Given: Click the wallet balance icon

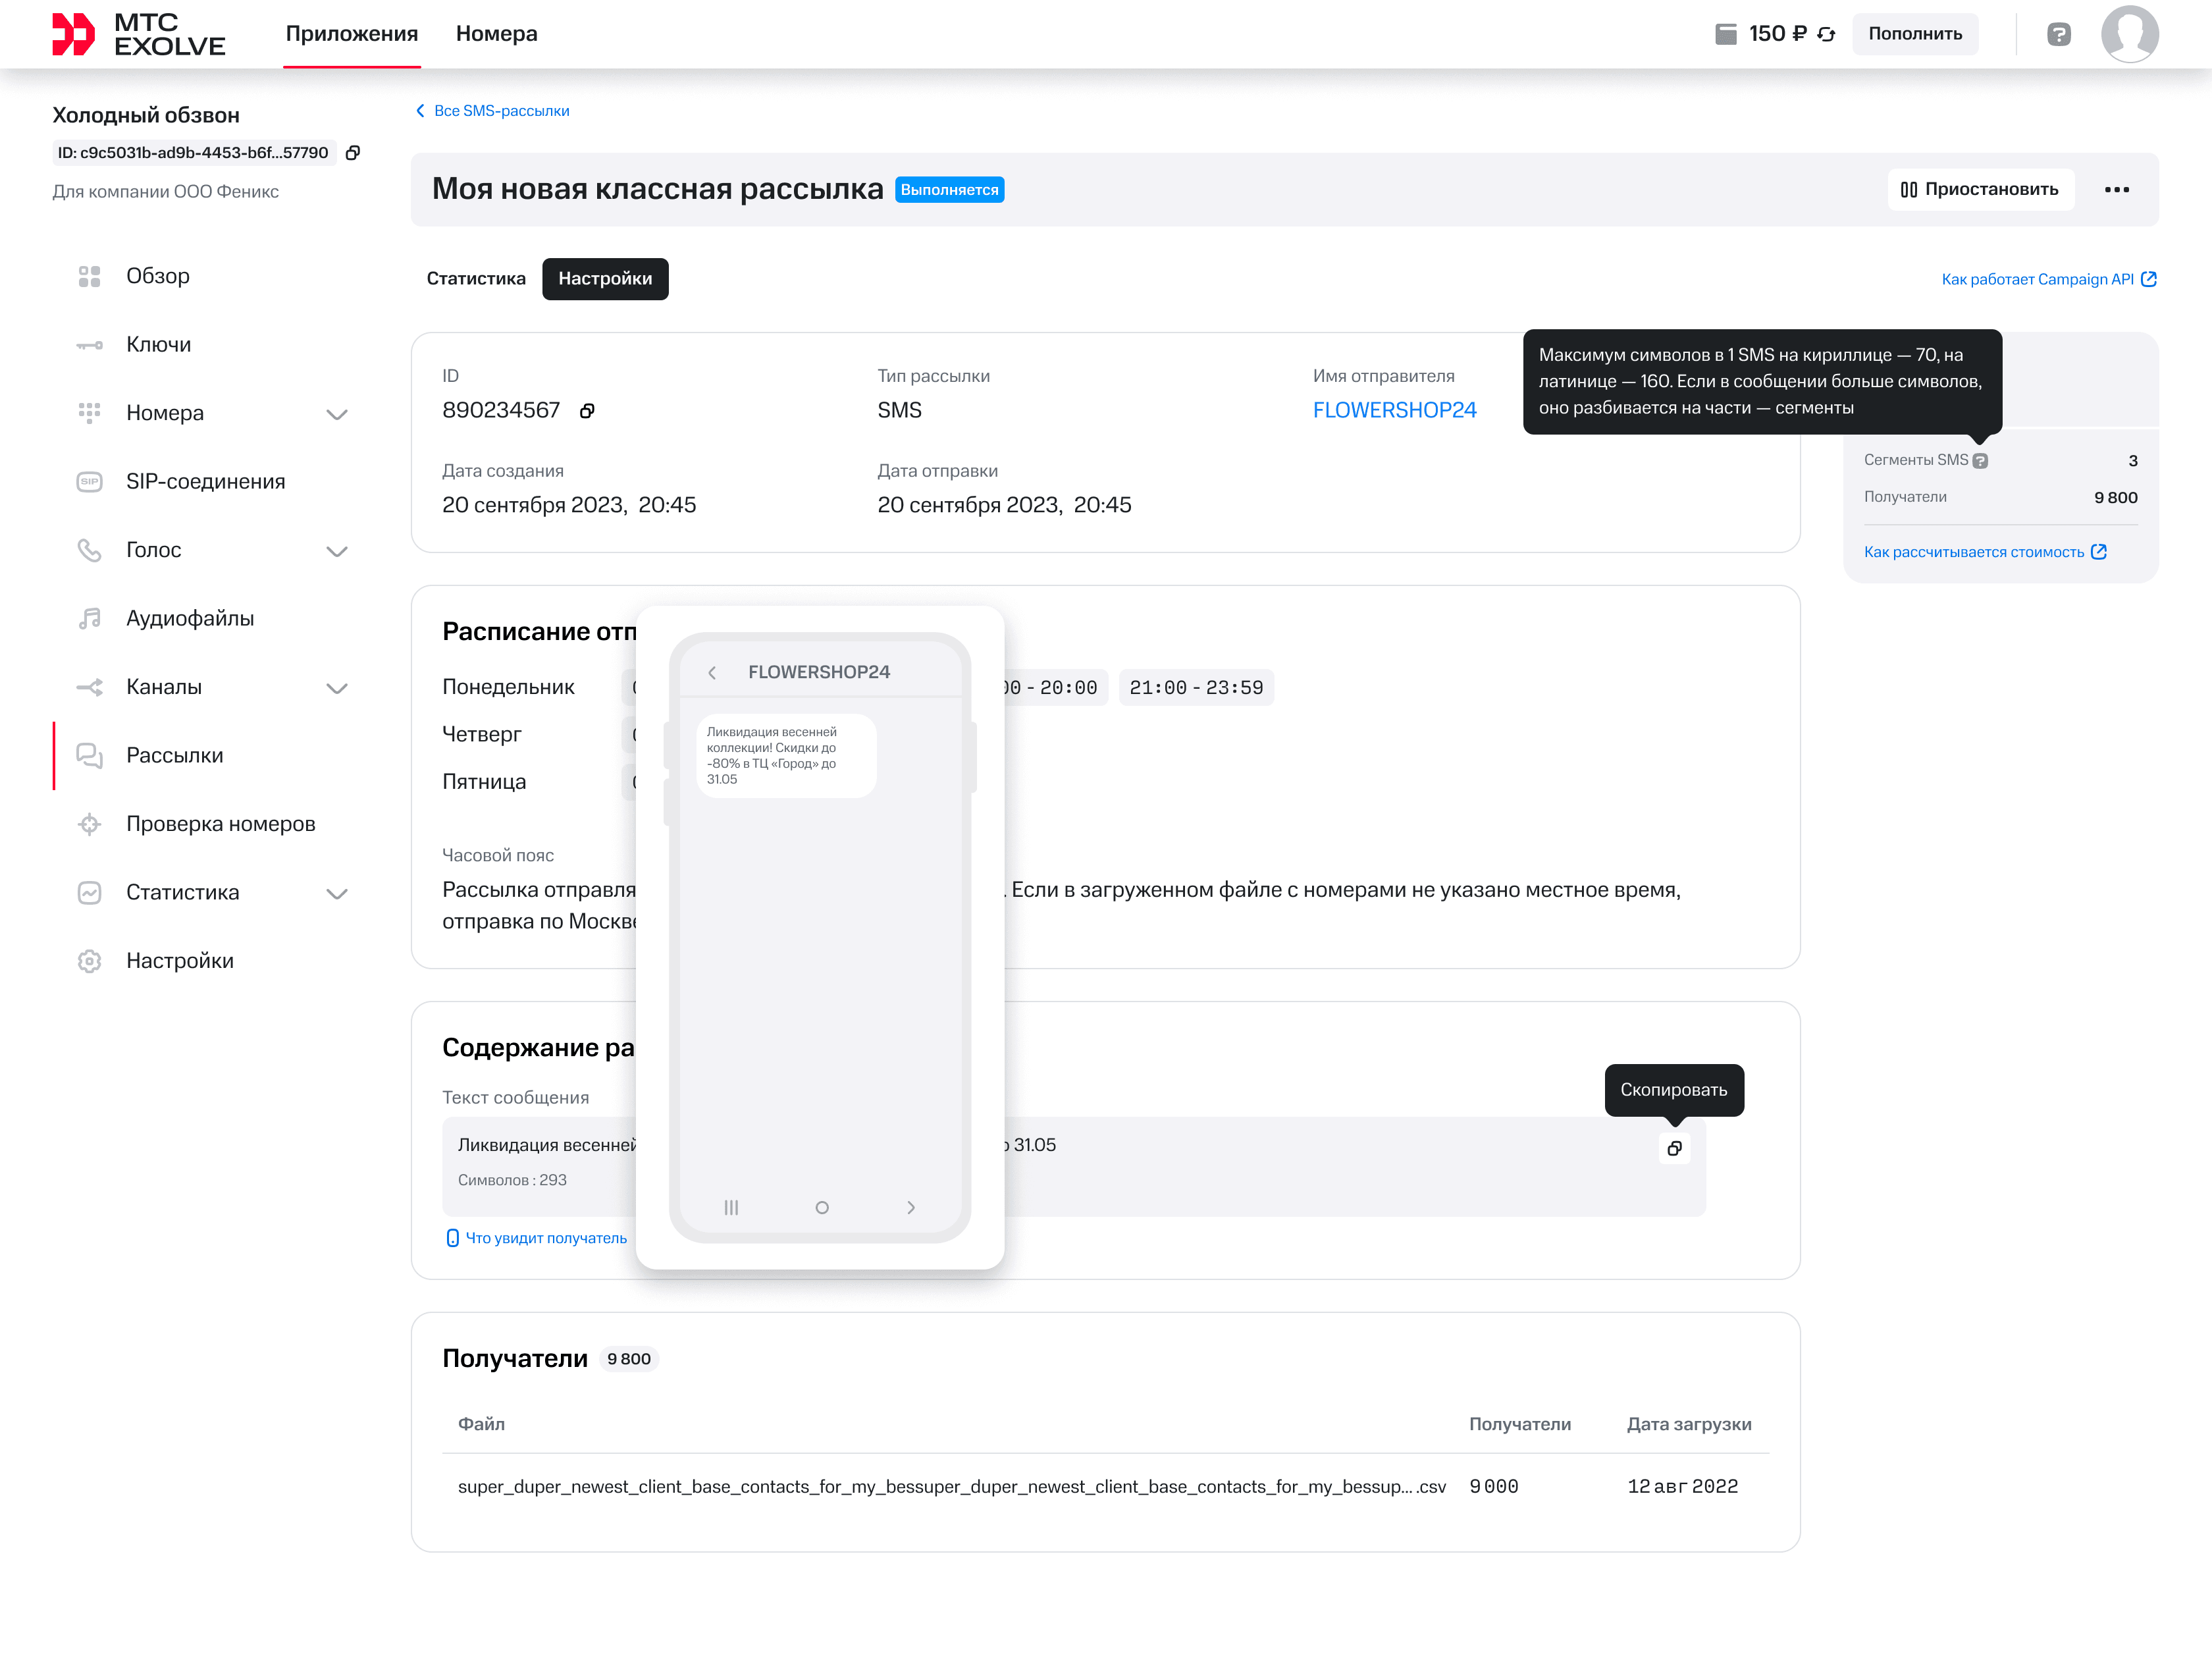Looking at the screenshot, I should (1726, 34).
